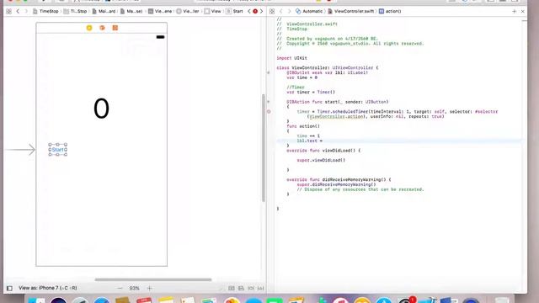
Task: Open the Vie...ene scene breadcrumb
Action: click(160, 11)
